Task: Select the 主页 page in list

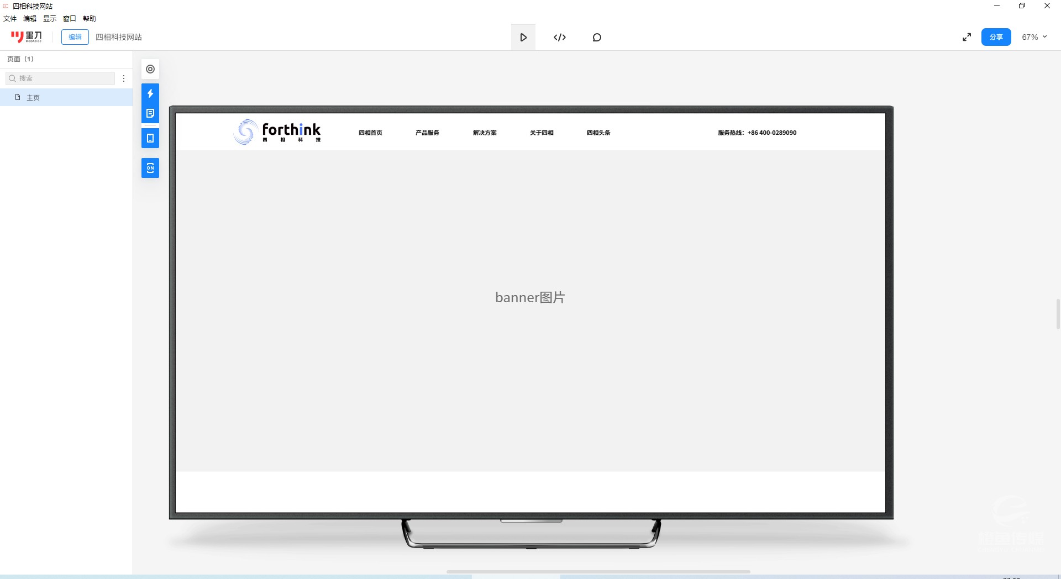Action: pos(33,97)
